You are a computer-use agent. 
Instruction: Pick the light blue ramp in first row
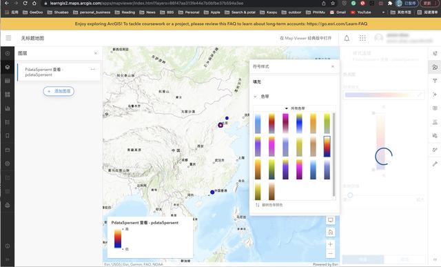click(x=258, y=123)
